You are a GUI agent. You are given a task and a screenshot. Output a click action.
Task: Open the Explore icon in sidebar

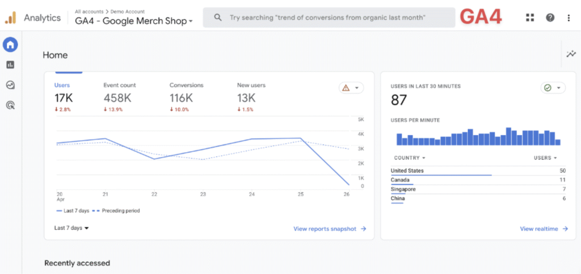[10, 85]
